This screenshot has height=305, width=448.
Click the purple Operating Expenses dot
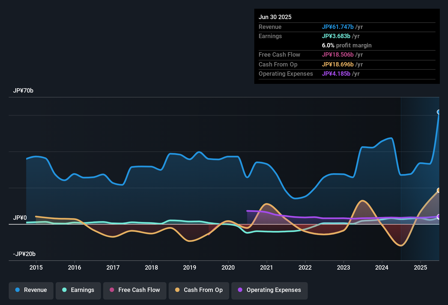point(240,290)
